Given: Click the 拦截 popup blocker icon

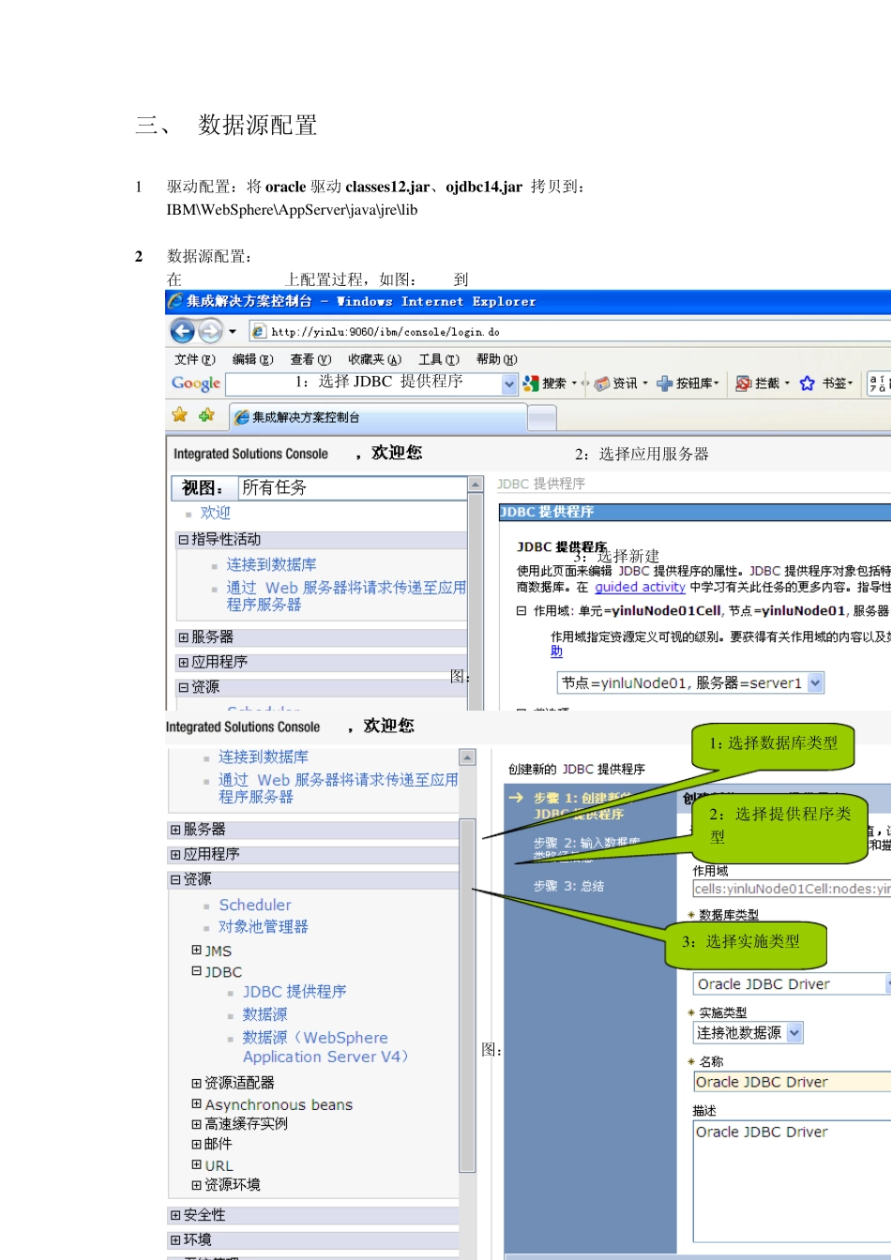Looking at the screenshot, I should (744, 383).
